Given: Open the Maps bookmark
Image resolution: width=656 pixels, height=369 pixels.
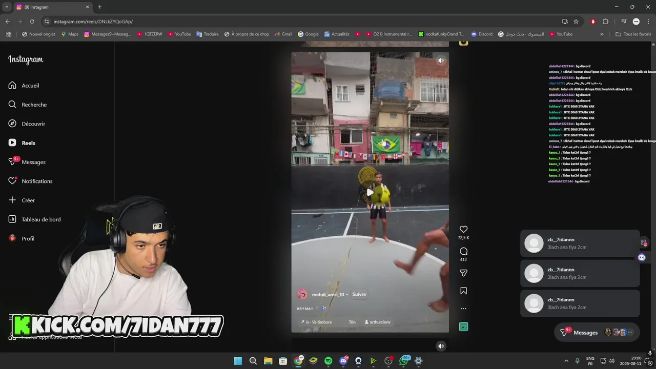Looking at the screenshot, I should click(69, 34).
